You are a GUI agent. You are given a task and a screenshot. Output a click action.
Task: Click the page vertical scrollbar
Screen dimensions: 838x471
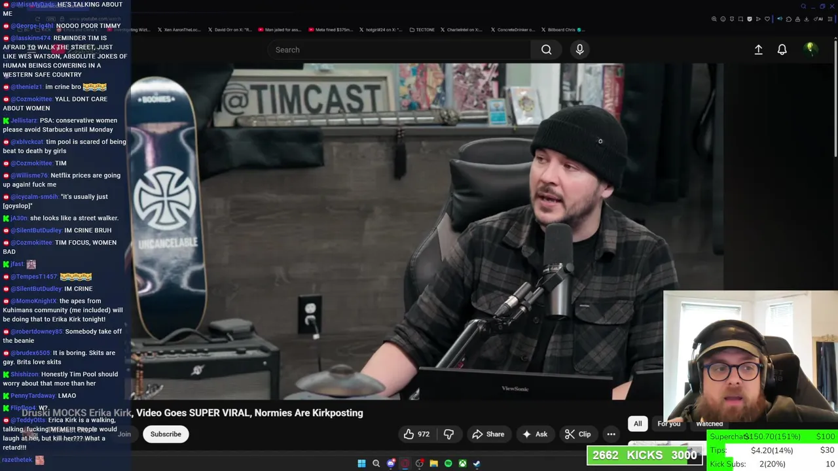(835, 98)
